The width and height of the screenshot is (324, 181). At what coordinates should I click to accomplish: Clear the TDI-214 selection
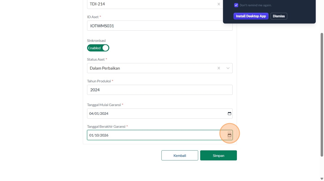(219, 4)
